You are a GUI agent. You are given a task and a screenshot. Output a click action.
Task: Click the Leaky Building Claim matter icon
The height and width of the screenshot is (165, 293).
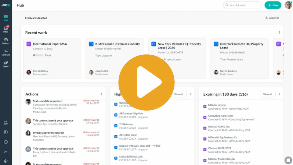(116, 158)
